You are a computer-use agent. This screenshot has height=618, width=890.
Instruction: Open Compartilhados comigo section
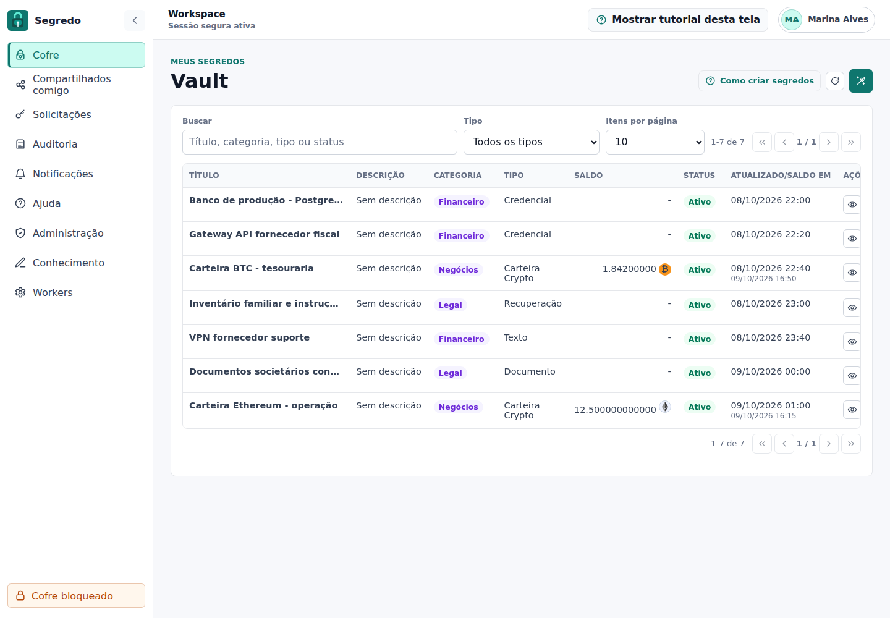tap(77, 85)
